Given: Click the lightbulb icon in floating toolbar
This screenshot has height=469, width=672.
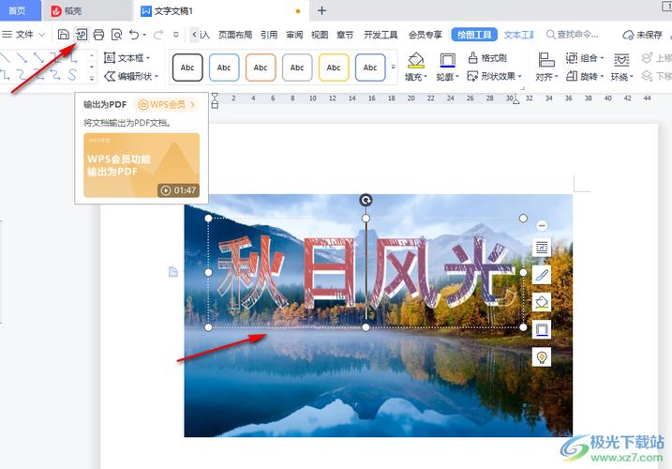Looking at the screenshot, I should [x=542, y=357].
